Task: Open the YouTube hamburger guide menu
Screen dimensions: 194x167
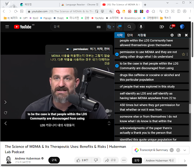Action: [7, 27]
